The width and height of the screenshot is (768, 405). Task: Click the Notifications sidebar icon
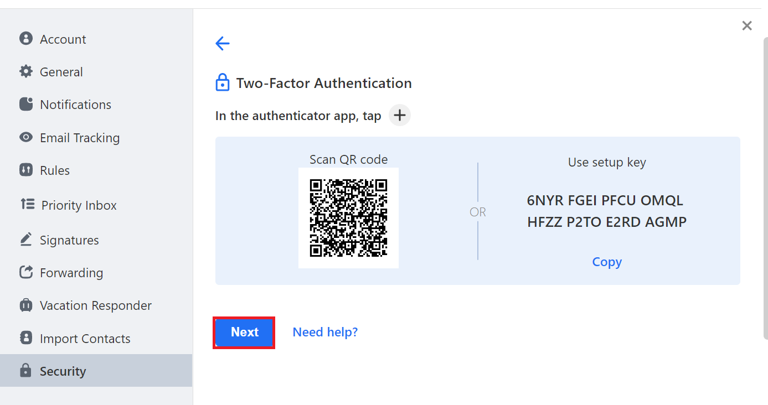coord(26,104)
